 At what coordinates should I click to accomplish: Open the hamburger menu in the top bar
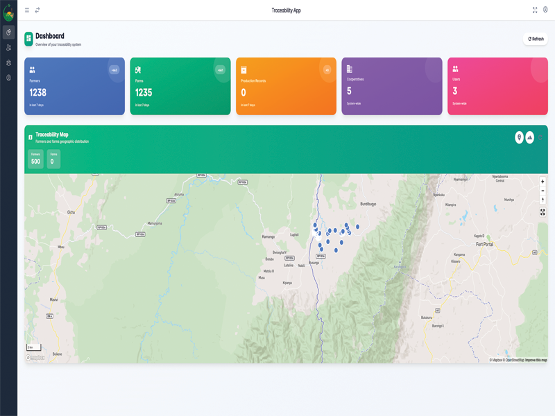27,10
